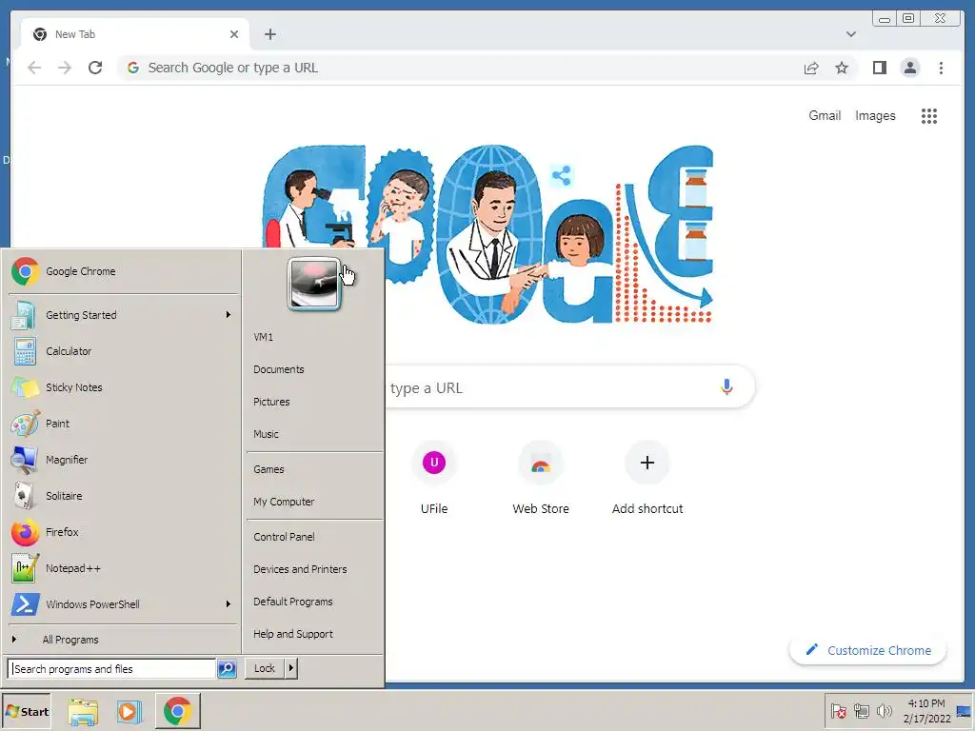Open My Computer

(314, 502)
